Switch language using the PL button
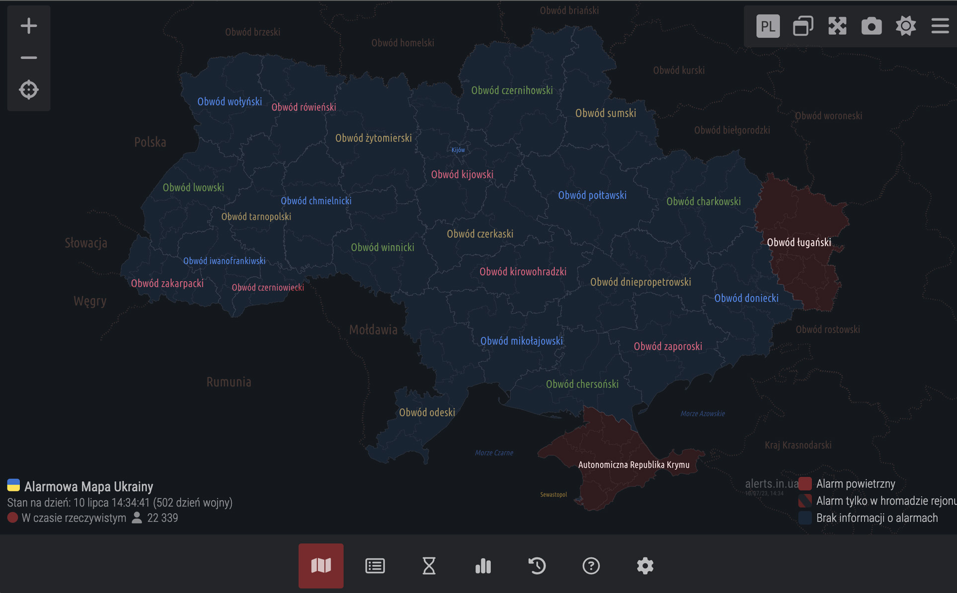Image resolution: width=957 pixels, height=593 pixels. point(768,26)
